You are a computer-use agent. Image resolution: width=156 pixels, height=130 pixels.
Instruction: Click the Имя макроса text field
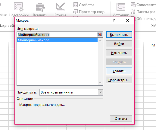57,35
